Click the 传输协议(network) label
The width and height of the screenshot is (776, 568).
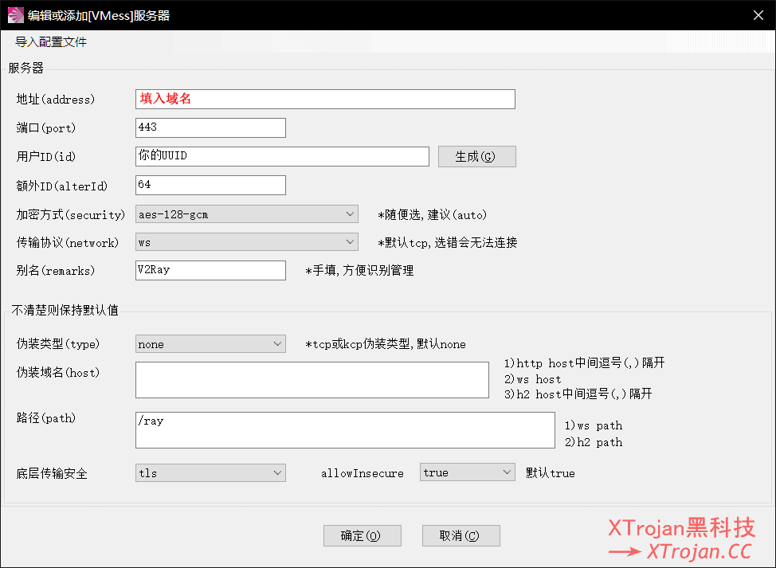68,242
